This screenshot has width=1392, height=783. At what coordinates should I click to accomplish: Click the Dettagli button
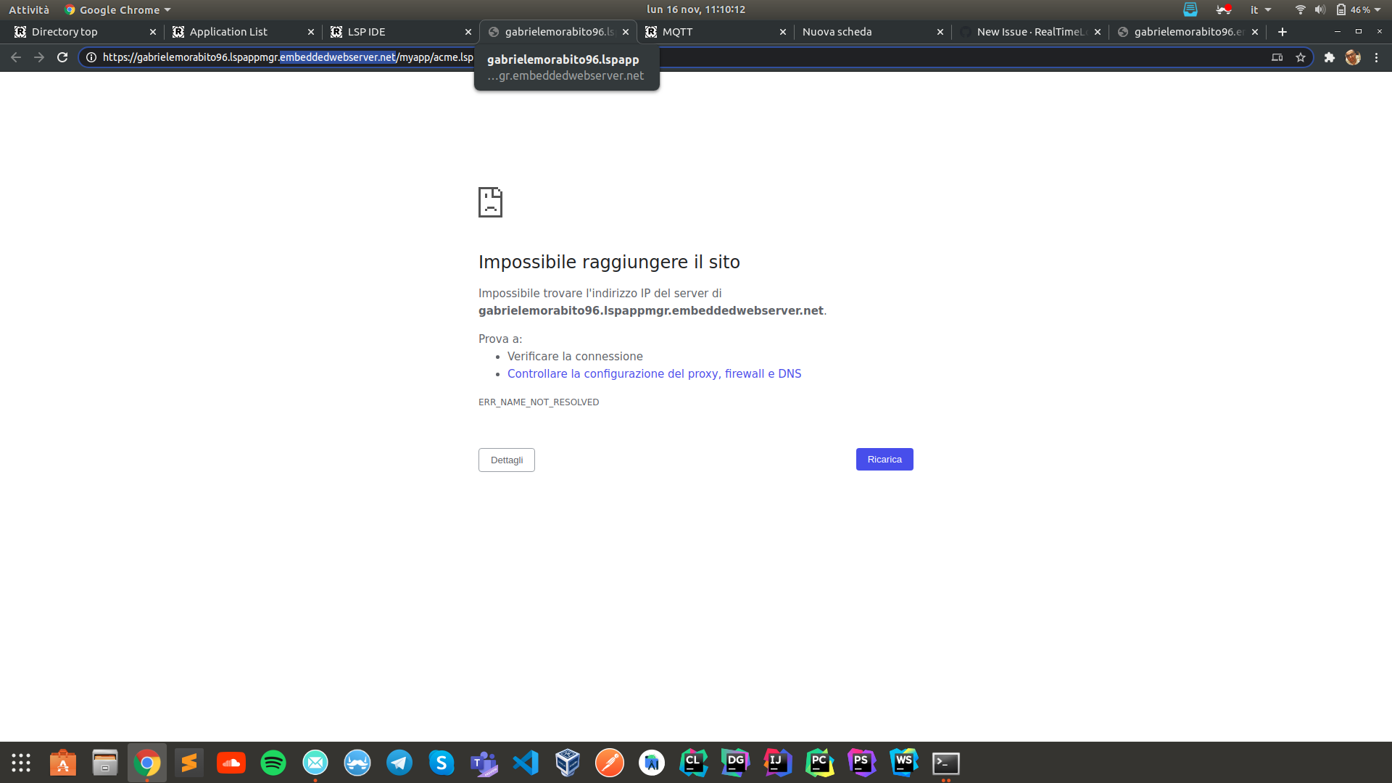(x=506, y=459)
